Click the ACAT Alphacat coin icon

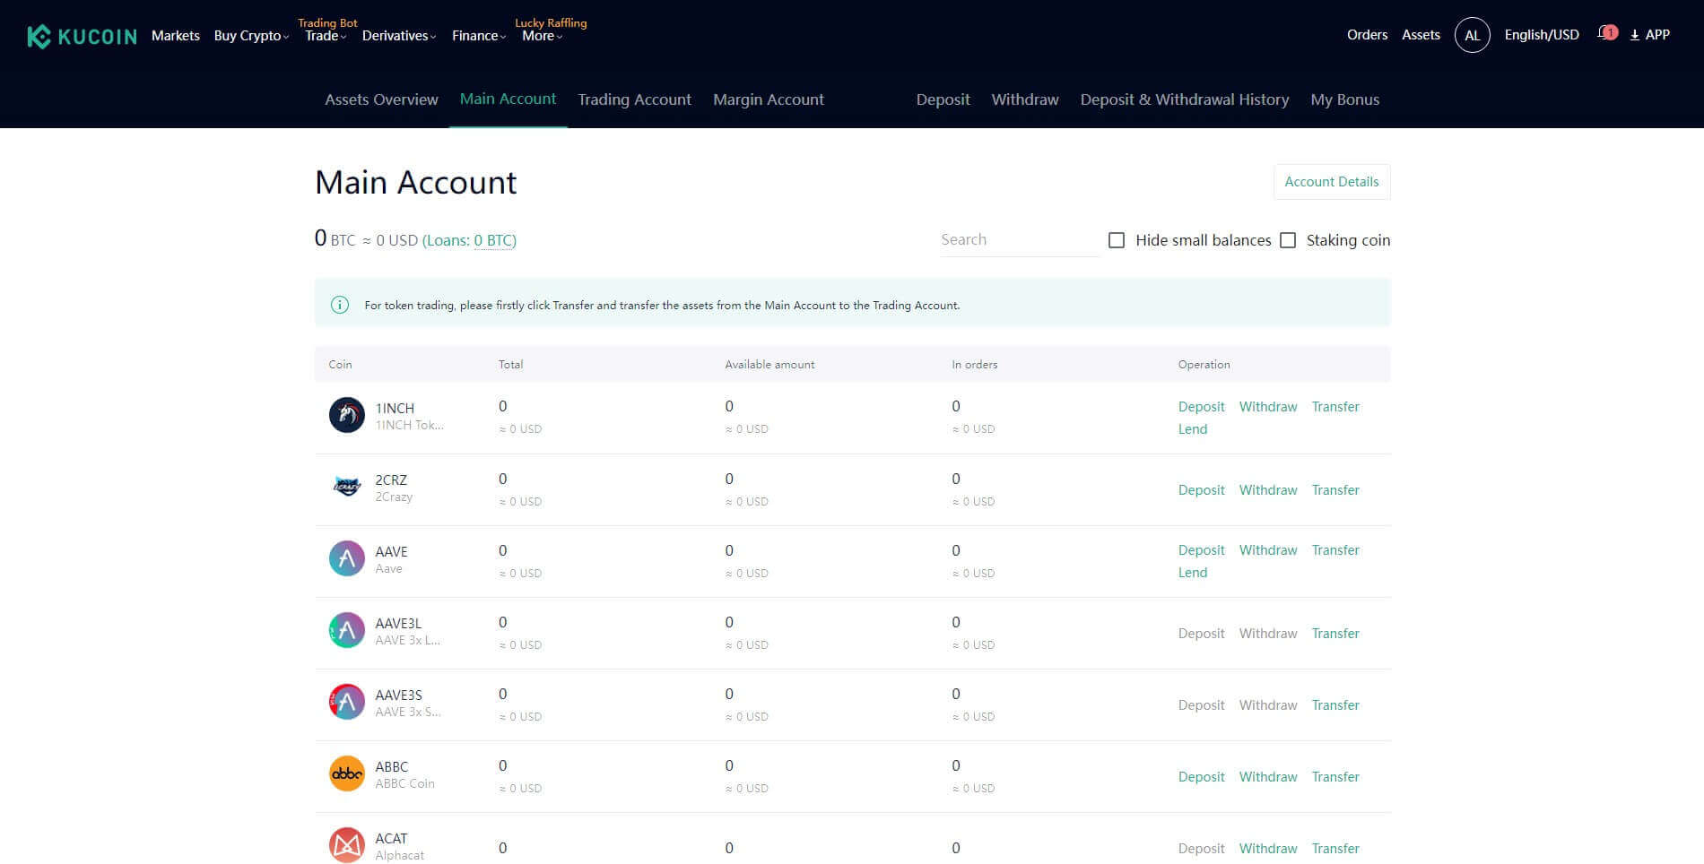pos(347,844)
